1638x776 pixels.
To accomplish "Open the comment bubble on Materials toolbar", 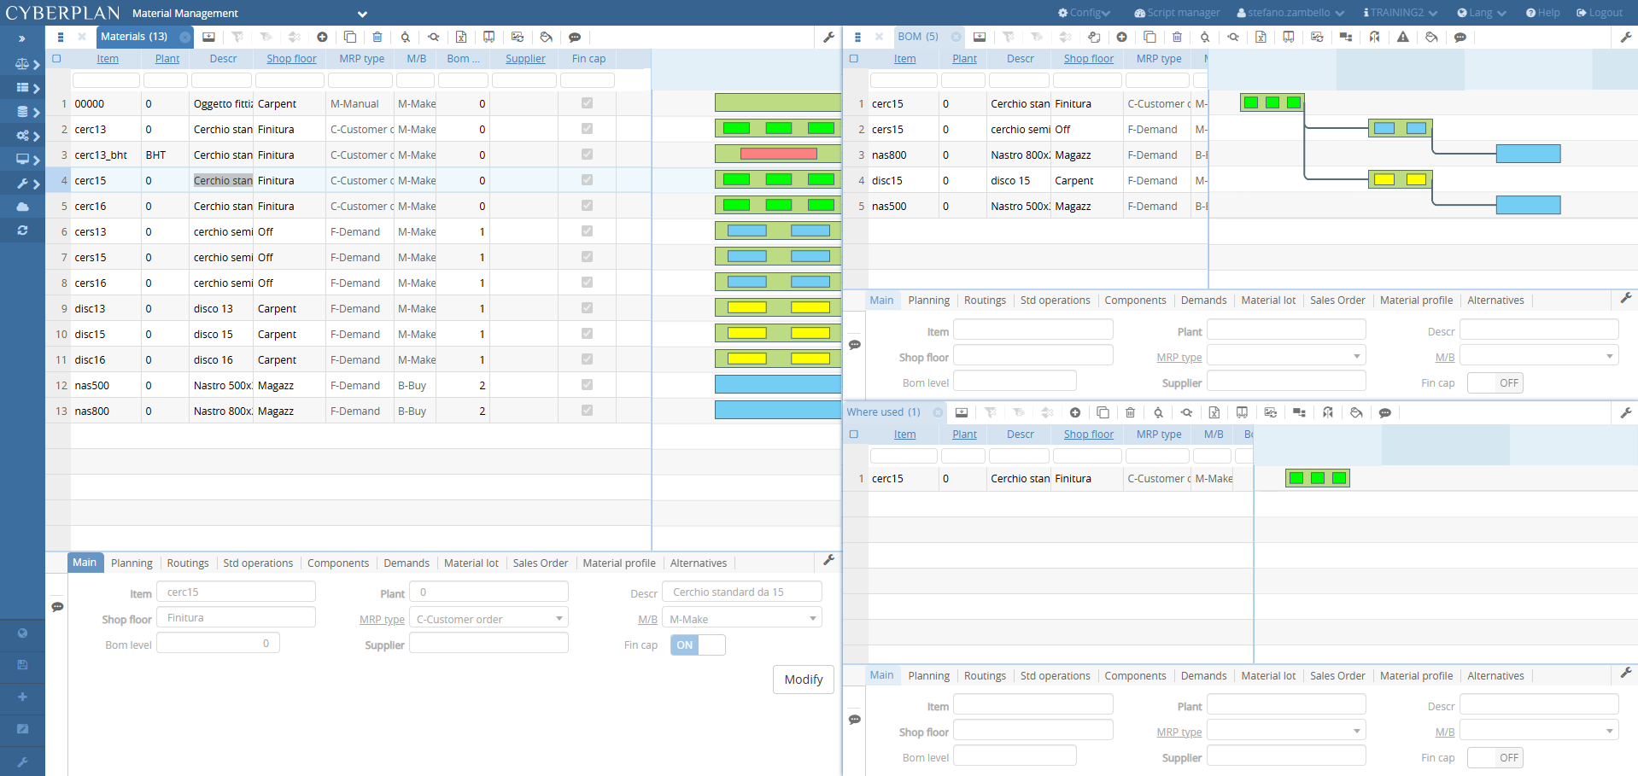I will (575, 37).
